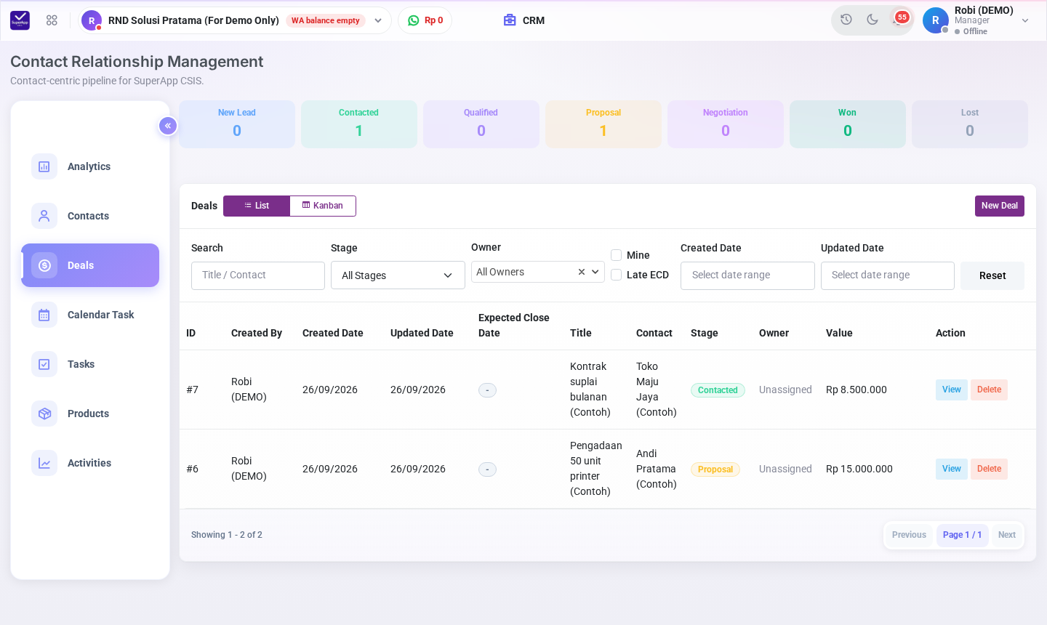Screen dimensions: 1047x625
Task: Open the Updated Date range picker
Action: point(888,275)
